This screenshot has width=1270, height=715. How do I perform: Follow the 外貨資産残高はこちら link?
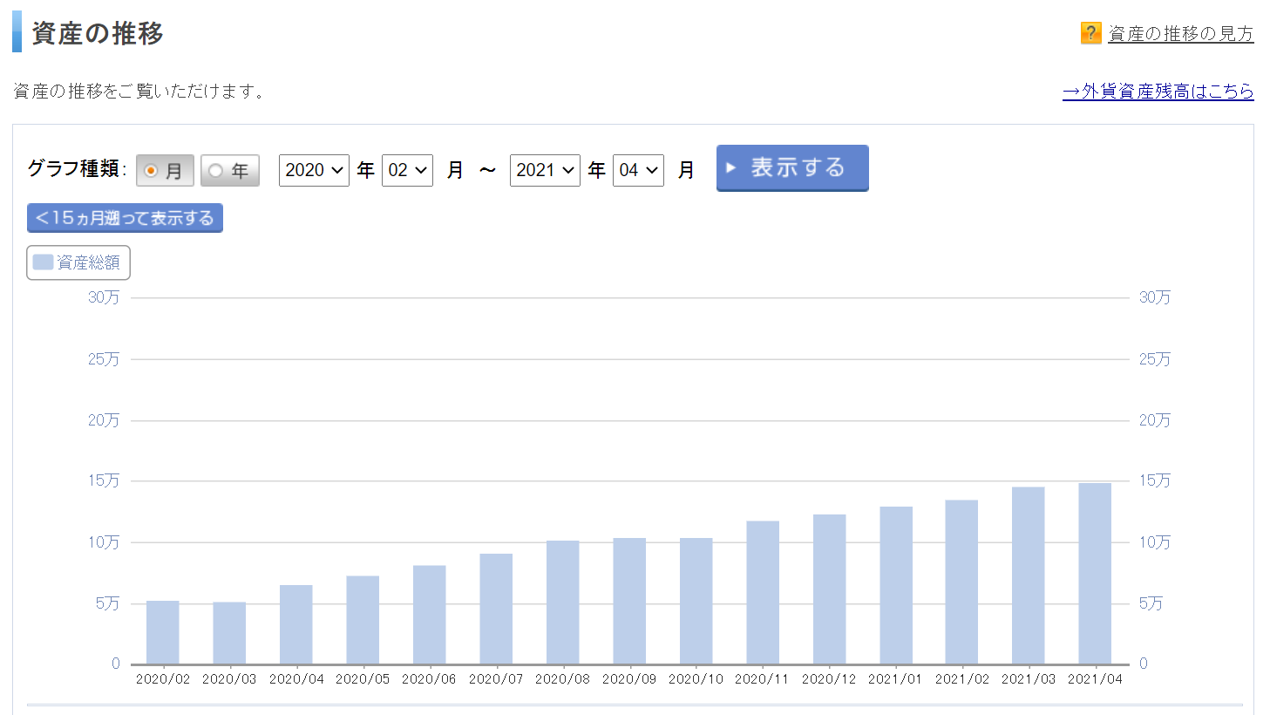[x=1158, y=92]
